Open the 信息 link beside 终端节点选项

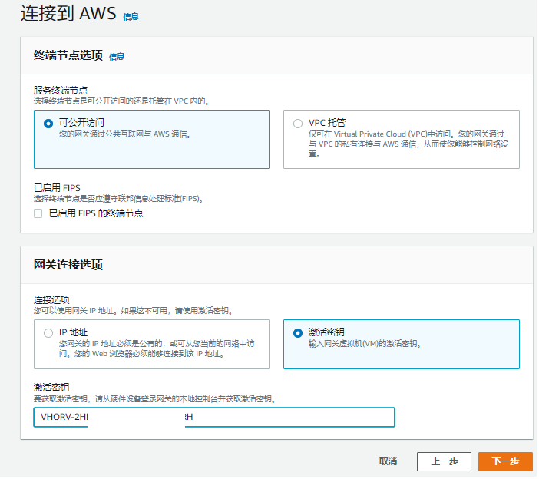coord(117,56)
